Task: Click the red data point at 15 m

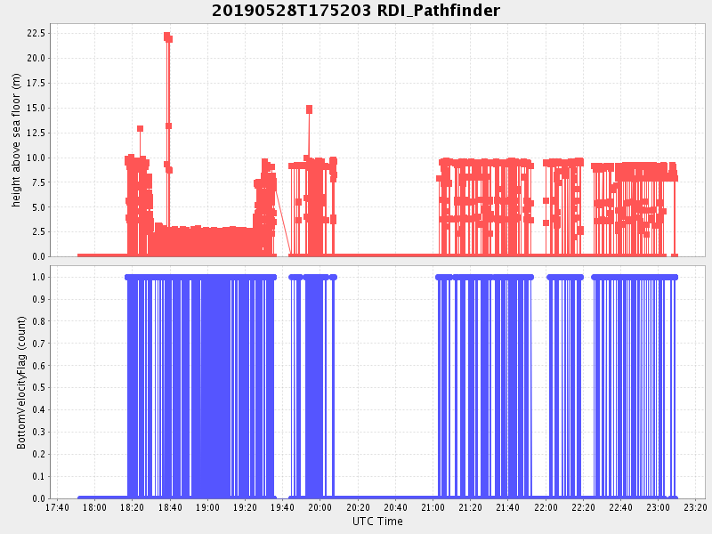Action: [x=309, y=109]
